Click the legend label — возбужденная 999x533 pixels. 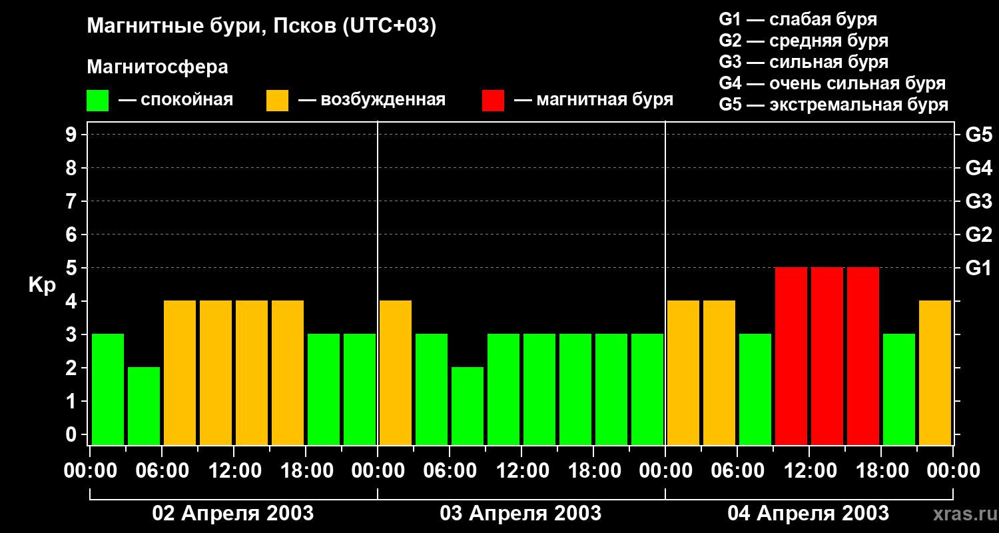pos(372,100)
